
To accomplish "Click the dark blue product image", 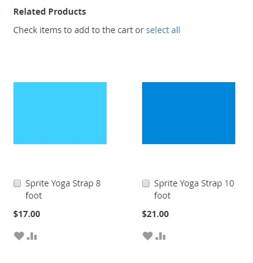I will tap(189, 113).
